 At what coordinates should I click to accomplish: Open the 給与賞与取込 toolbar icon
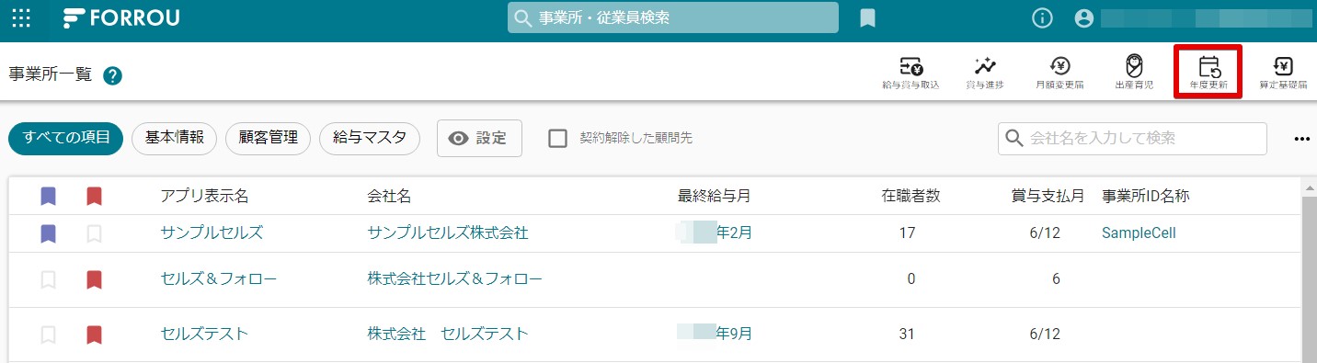tap(910, 73)
